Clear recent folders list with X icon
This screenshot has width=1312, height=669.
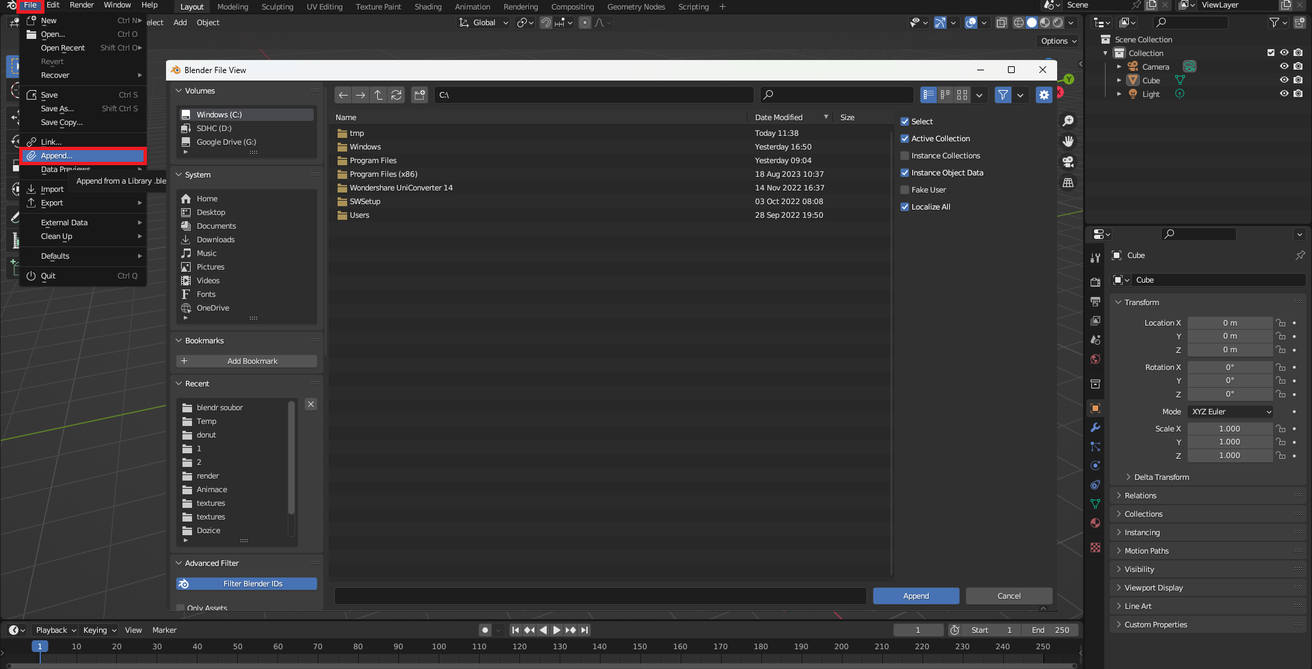click(311, 404)
